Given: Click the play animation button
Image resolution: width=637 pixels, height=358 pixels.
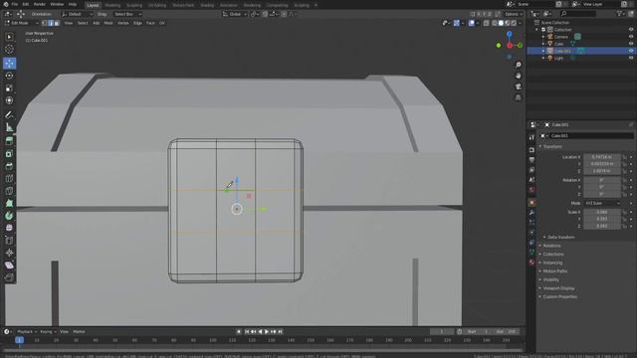Looking at the screenshot, I should (267, 331).
